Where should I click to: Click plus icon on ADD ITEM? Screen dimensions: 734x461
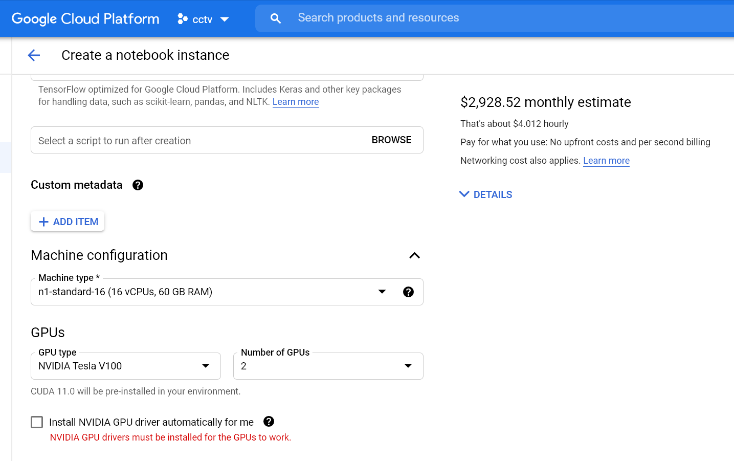coord(44,222)
